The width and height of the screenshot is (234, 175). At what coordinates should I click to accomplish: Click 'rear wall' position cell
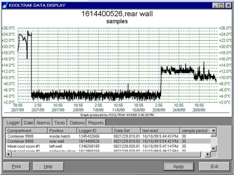pyautogui.click(x=57, y=141)
